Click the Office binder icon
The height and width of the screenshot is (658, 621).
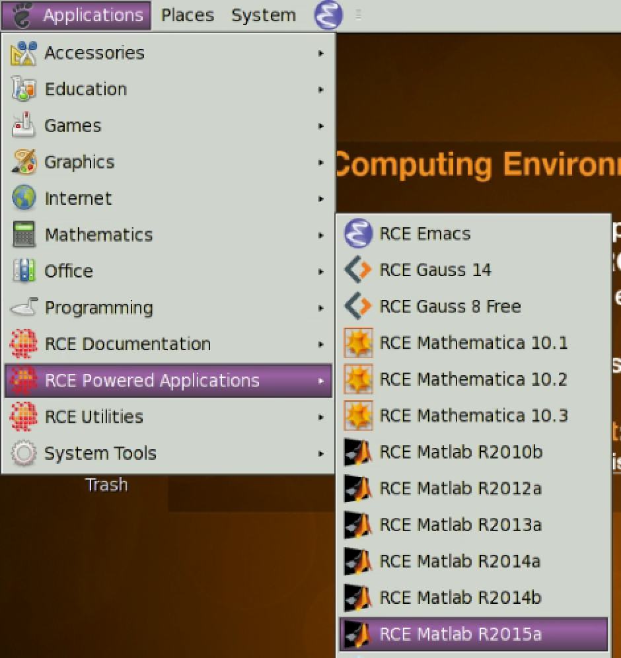pyautogui.click(x=24, y=271)
